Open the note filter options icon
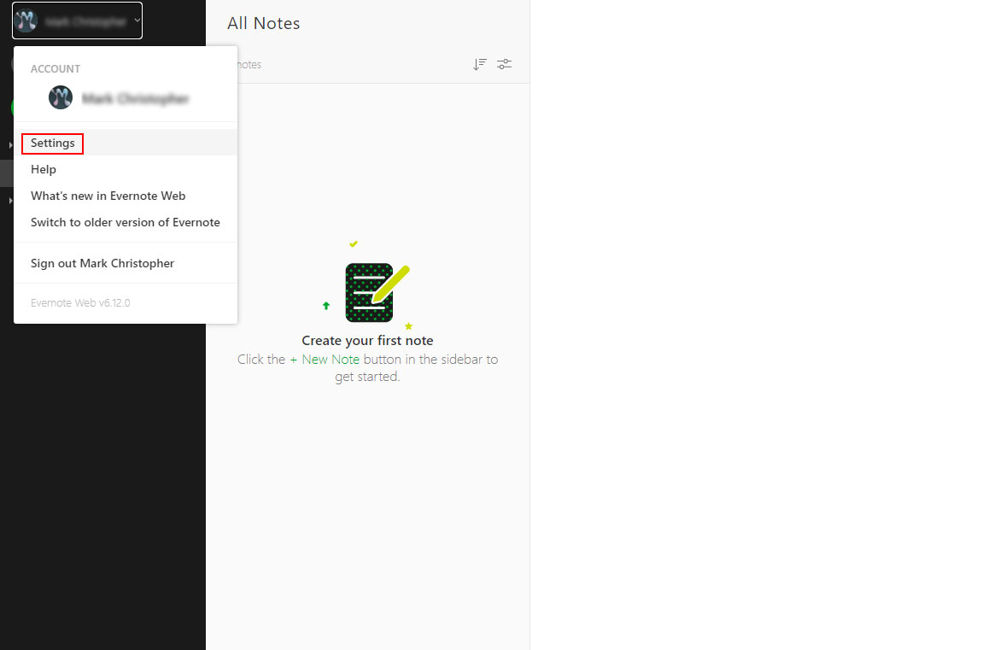Image resolution: width=1006 pixels, height=650 pixels. 505,64
